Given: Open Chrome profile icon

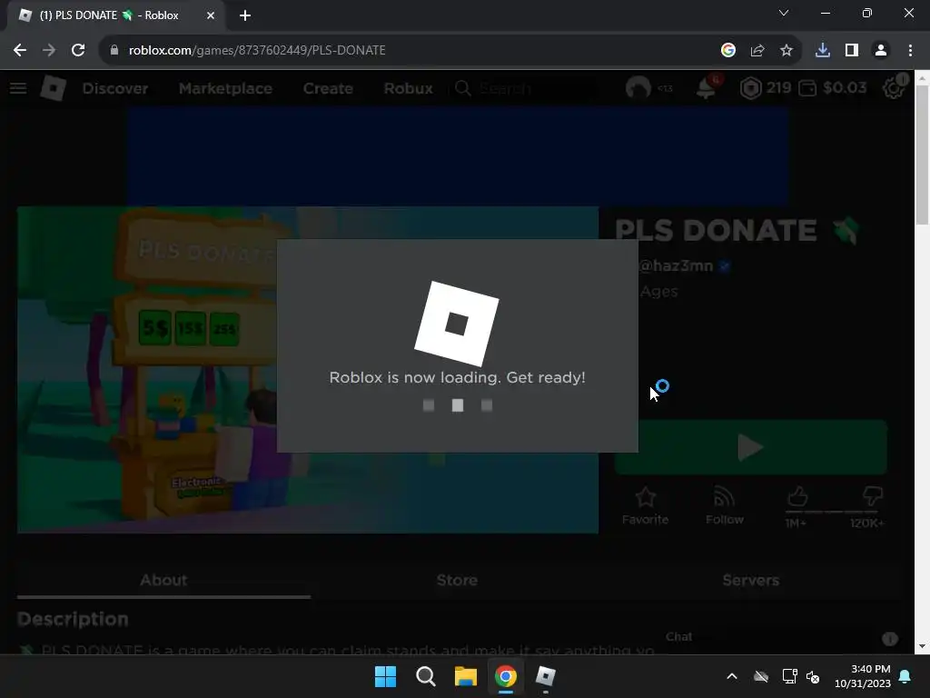Looking at the screenshot, I should (881, 51).
